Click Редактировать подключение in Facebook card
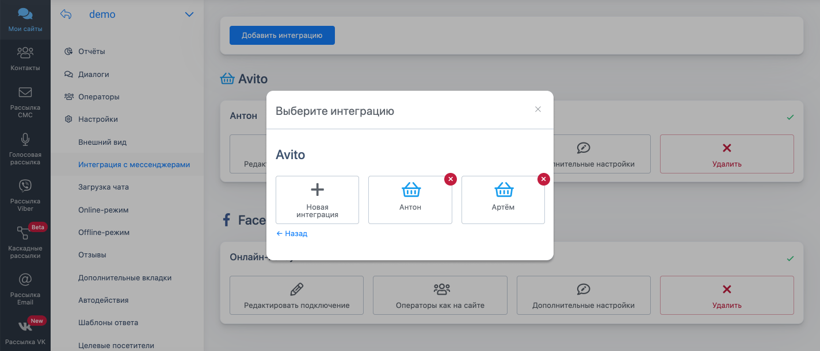Screen dimensions: 820x351 click(296, 295)
